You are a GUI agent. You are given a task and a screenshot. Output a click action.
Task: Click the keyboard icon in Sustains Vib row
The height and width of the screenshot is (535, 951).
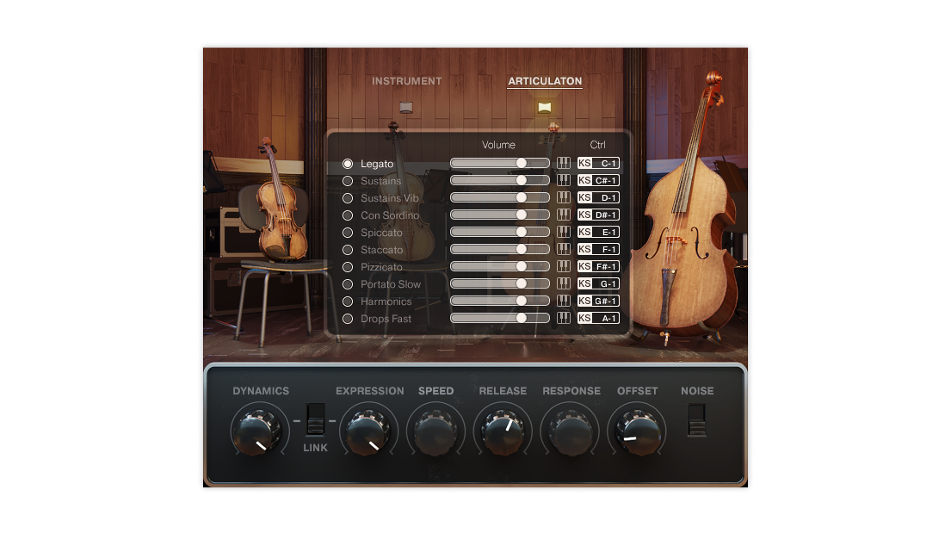[563, 198]
